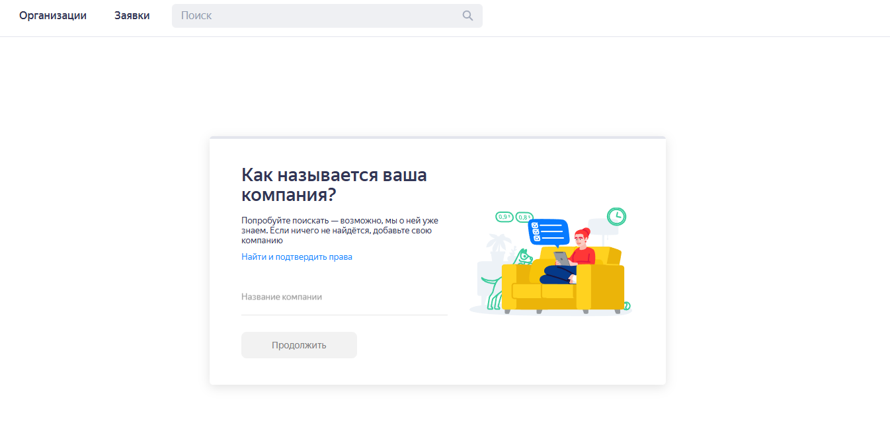Click the 0,8 rating badge in the illustration
890x435 pixels.
(524, 216)
